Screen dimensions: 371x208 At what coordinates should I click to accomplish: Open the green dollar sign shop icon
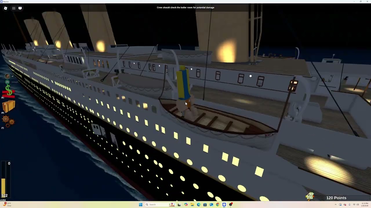pyautogui.click(x=8, y=92)
